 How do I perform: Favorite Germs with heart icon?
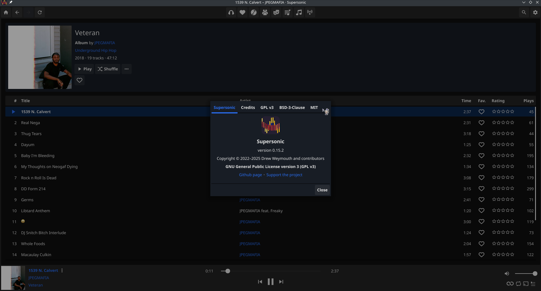[x=482, y=200]
